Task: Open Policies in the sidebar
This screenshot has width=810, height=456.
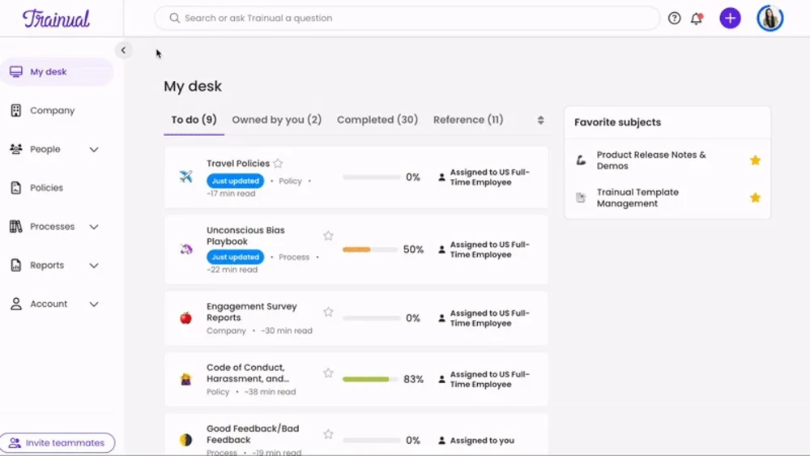Action: pos(46,188)
